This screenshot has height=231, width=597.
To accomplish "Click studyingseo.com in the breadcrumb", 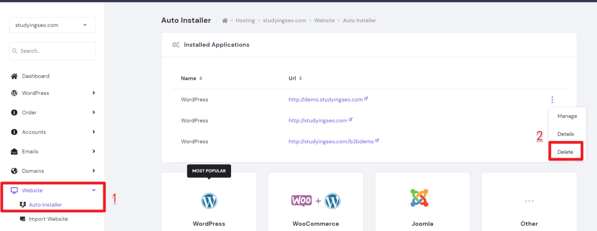I will (x=284, y=20).
